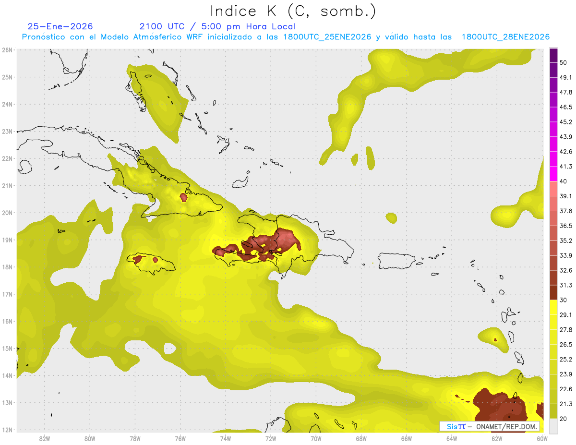
Task: Click the colorbar value 47.8
Action: [566, 92]
